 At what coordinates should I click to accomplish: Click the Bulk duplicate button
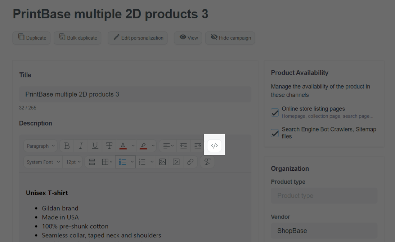(x=77, y=38)
